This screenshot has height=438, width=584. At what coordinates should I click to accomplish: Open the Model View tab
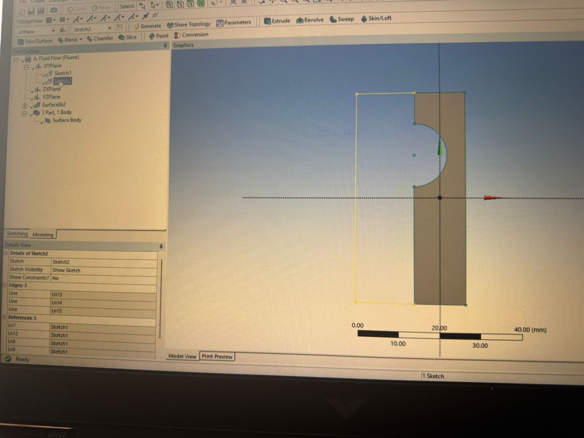182,356
